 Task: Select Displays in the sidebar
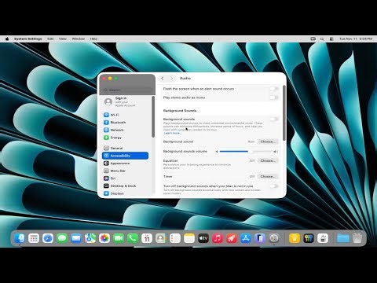pyautogui.click(x=125, y=193)
